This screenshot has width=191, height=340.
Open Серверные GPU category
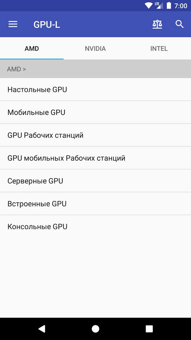[95, 181]
